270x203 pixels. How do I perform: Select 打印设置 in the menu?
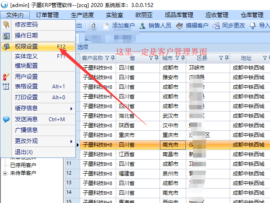(x=26, y=97)
